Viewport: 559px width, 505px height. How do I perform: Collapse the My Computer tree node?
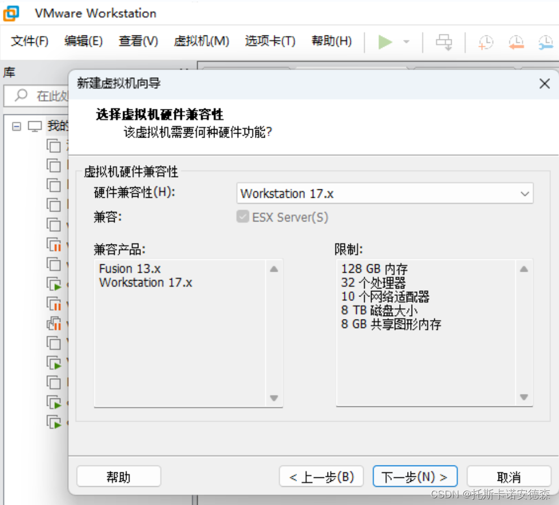[16, 126]
